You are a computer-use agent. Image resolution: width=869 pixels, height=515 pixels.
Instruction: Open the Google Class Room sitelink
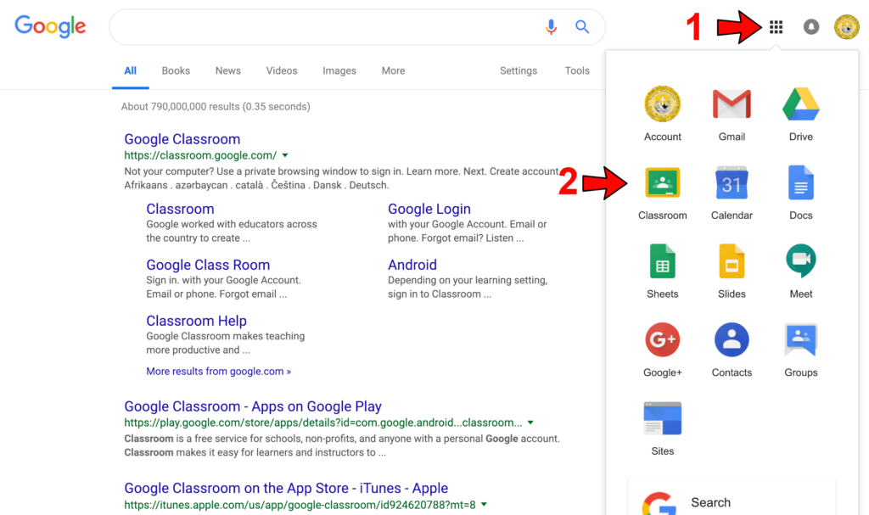click(x=208, y=265)
